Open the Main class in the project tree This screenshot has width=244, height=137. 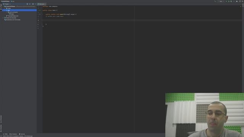coord(12,14)
